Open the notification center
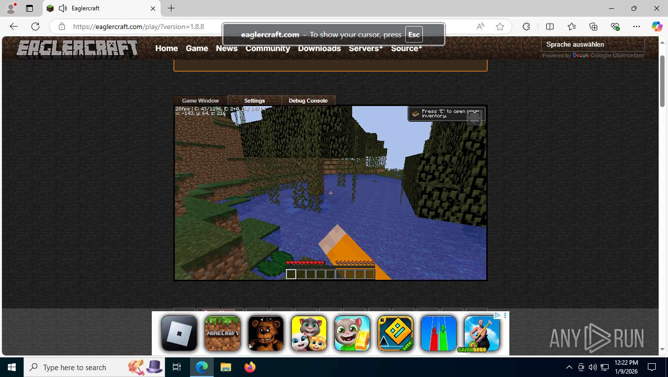The width and height of the screenshot is (668, 377). point(652,367)
